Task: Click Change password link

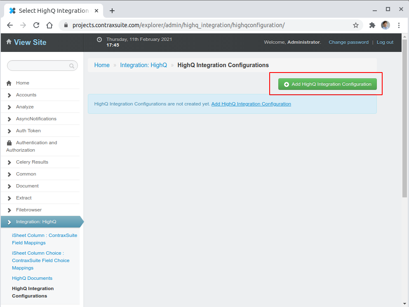Action: (348, 42)
